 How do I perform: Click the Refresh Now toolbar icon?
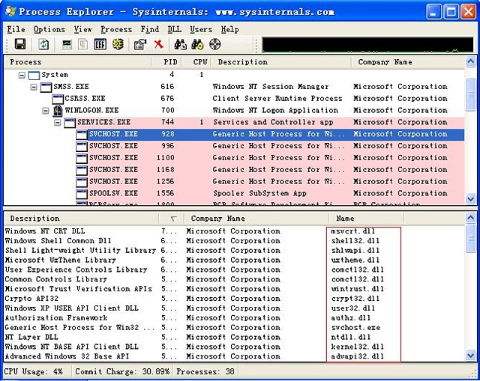click(43, 45)
